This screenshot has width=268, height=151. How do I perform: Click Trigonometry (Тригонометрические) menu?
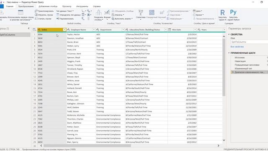(x=178, y=11)
